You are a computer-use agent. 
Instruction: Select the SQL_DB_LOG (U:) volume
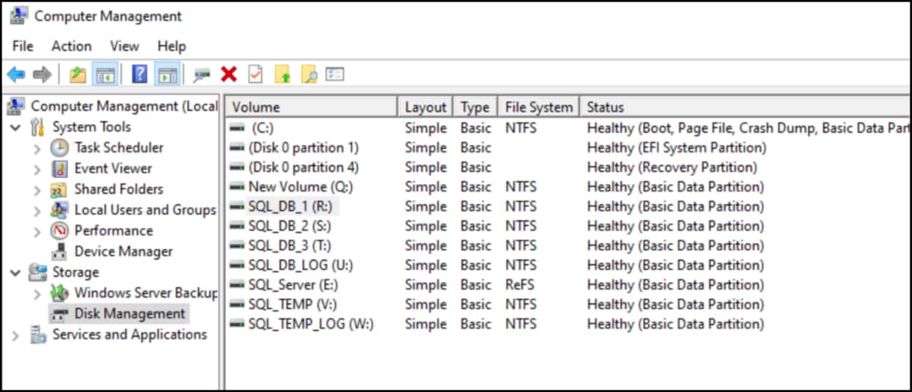click(568, 265)
